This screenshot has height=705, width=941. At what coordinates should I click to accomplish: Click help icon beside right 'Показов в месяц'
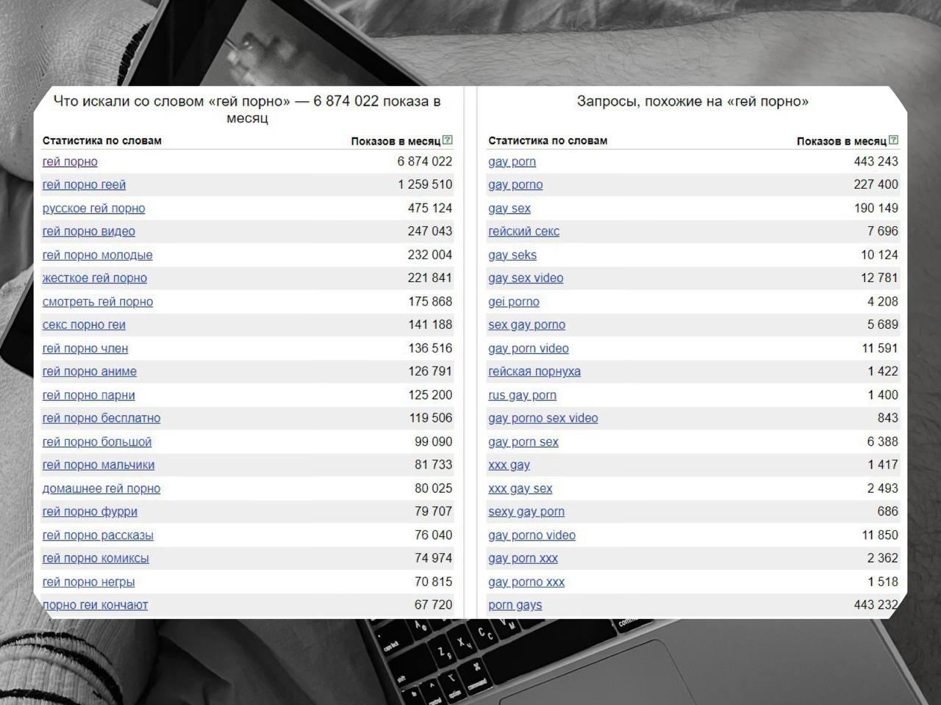893,140
